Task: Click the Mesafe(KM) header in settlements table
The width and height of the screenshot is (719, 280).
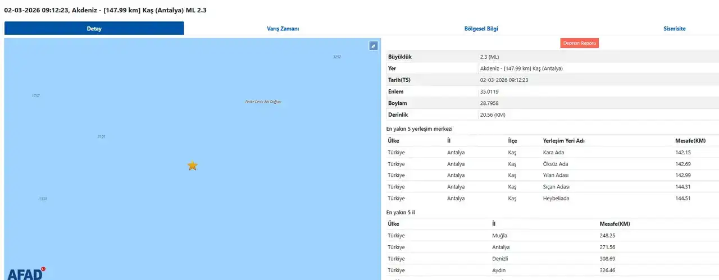Action: point(690,141)
